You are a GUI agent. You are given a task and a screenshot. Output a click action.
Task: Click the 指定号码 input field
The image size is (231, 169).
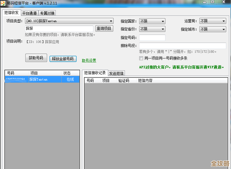pyautogui.click(x=152, y=38)
